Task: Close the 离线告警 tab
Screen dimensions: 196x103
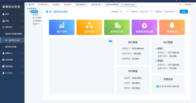Action: pos(72,5)
